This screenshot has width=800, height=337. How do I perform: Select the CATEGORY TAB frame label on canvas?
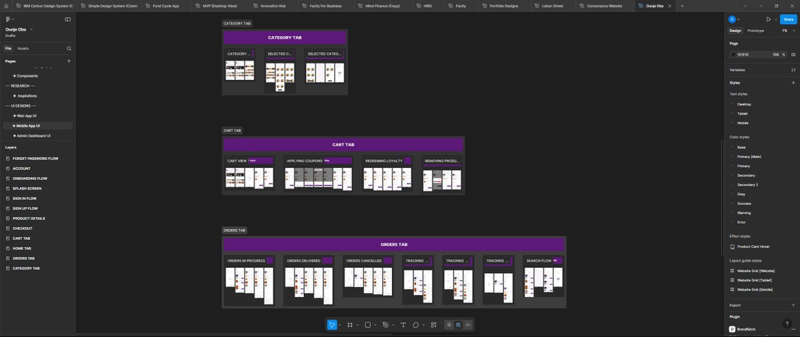tap(237, 23)
